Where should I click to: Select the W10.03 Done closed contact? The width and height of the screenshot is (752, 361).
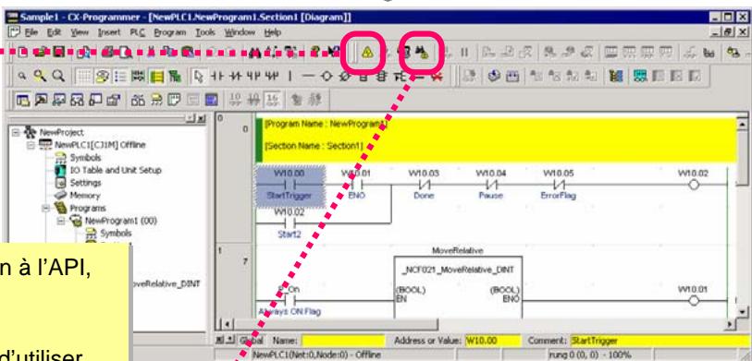(424, 185)
